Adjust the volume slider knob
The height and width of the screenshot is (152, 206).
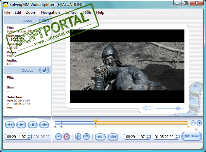(x=178, y=108)
